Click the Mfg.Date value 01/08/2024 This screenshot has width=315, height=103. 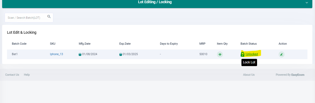(x=90, y=54)
